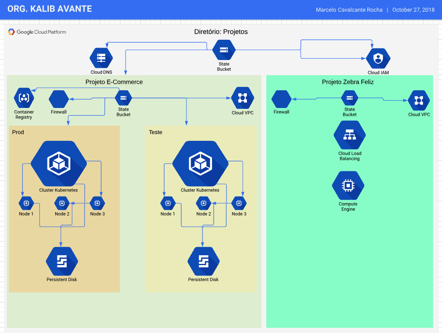Click the Firewall icon in Projeto Zebra Feliz
Viewport: 442px width, 333px height.
coord(281,99)
